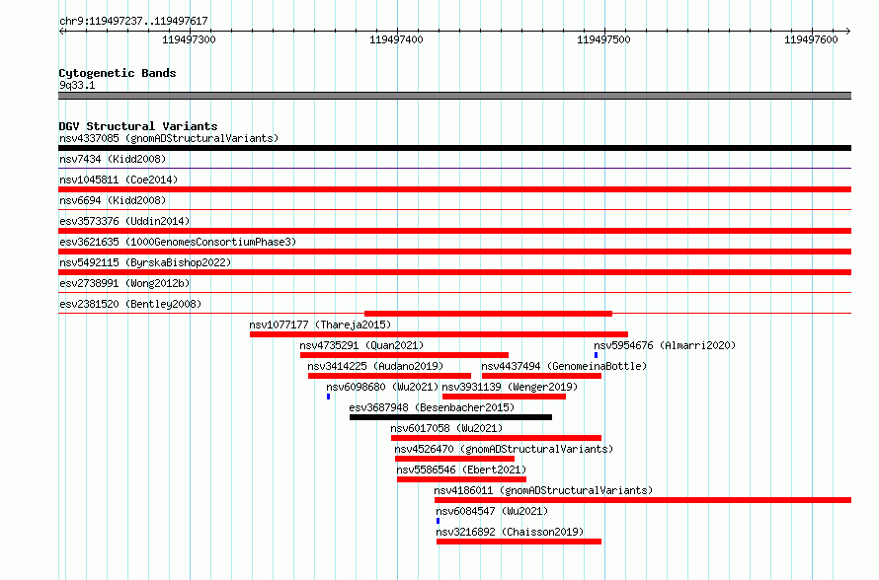879x580 pixels.
Task: Click the red bar under nsv3216892
Action: 519,542
